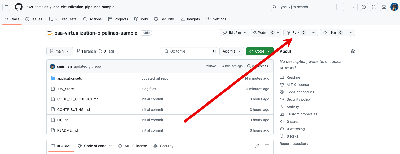Screen dimensions: 400x154
Task: Open the hamburger navigation menu
Action: tap(6, 7)
